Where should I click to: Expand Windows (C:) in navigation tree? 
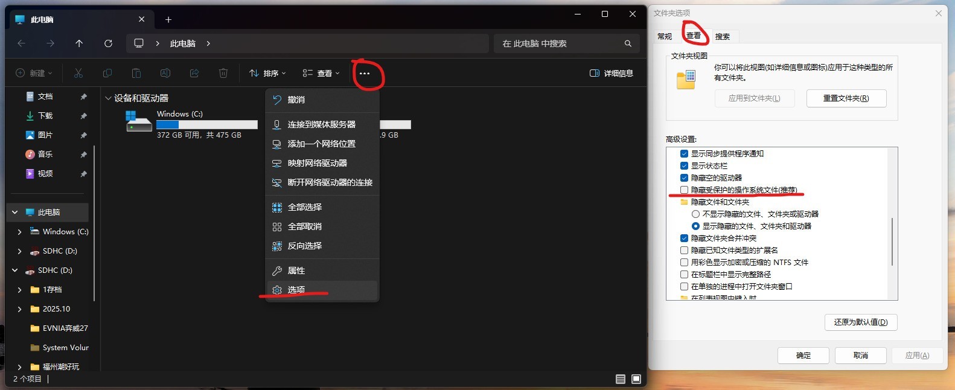(x=19, y=232)
